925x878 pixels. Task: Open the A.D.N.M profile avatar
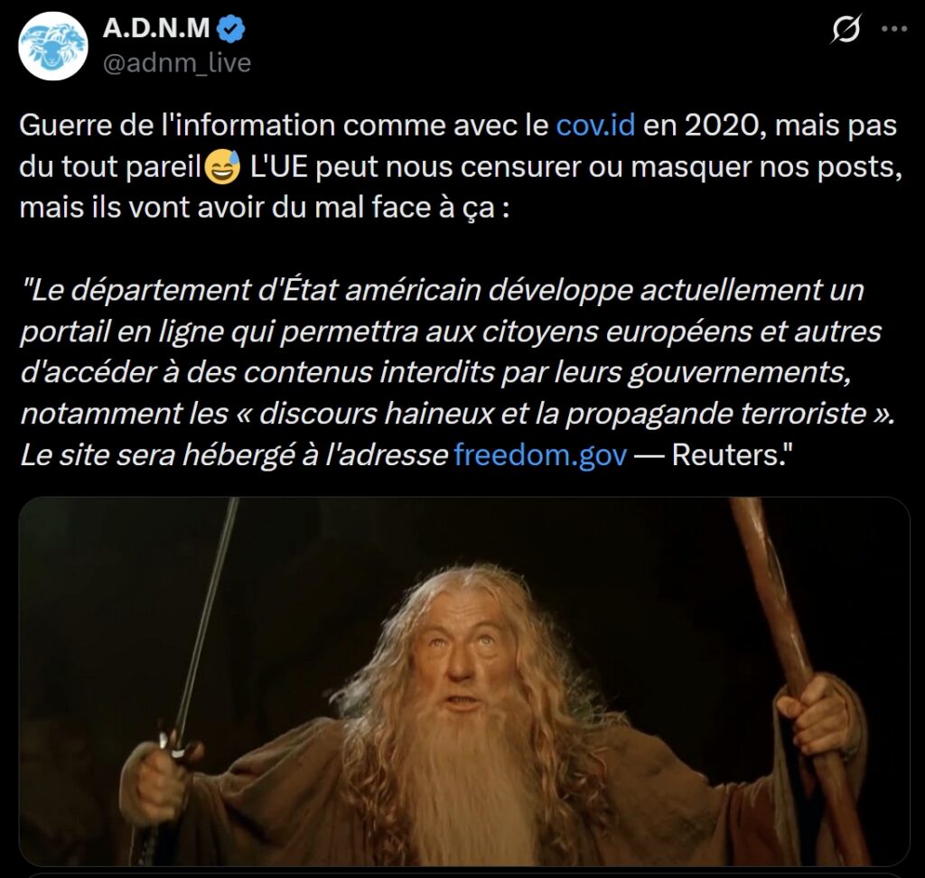tap(53, 45)
